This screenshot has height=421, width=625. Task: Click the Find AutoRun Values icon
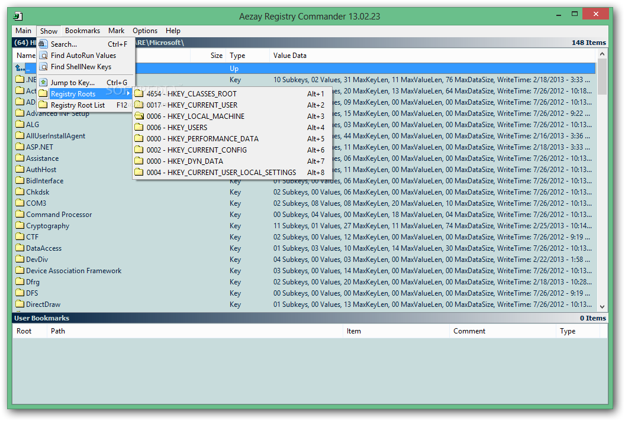pos(43,56)
